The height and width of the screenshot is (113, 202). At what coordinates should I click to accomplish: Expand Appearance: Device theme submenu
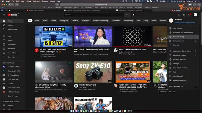(183, 51)
